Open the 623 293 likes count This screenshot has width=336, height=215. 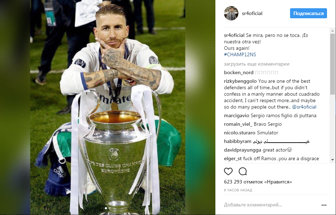[258, 182]
